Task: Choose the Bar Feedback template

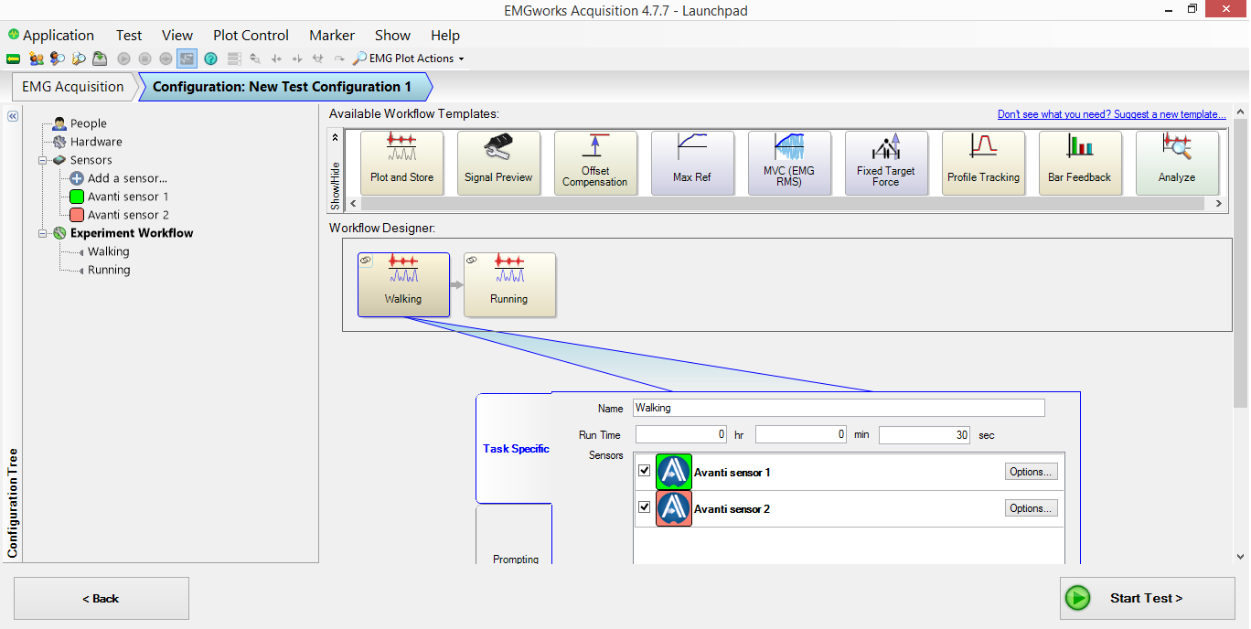Action: pyautogui.click(x=1080, y=163)
